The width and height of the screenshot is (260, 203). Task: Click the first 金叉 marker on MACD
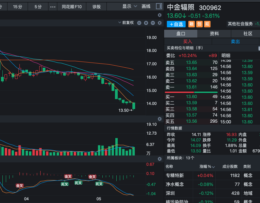point(19,186)
